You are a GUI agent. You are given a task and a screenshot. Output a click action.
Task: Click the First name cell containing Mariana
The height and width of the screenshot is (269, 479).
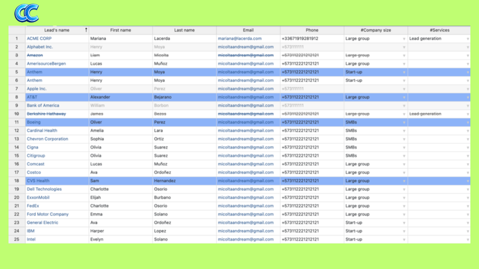(x=98, y=38)
